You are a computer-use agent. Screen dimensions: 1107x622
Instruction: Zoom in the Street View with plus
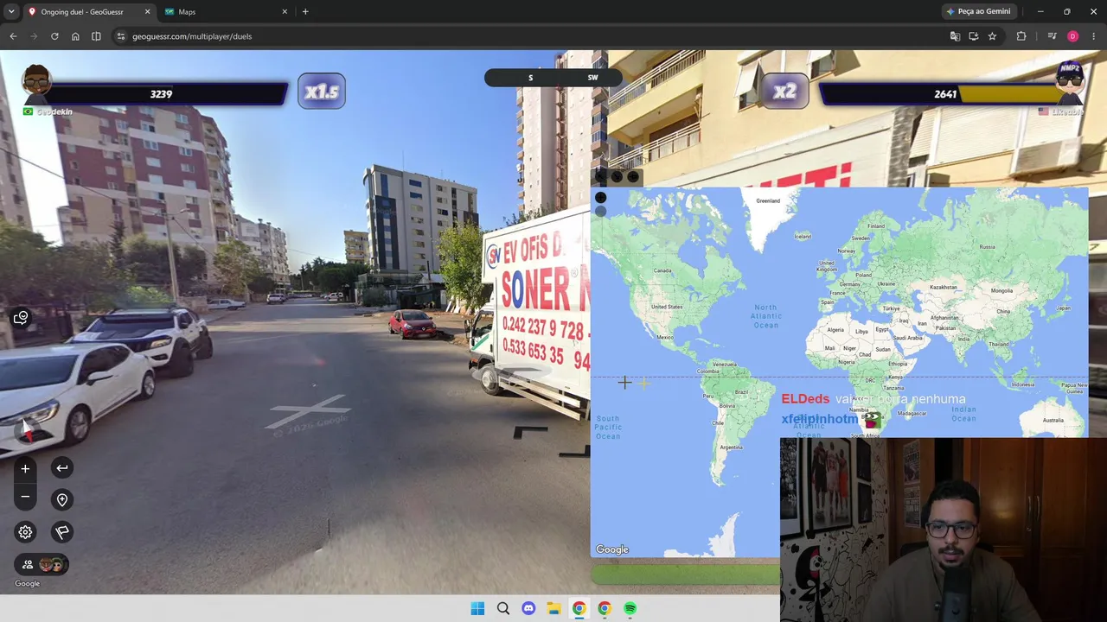25,468
